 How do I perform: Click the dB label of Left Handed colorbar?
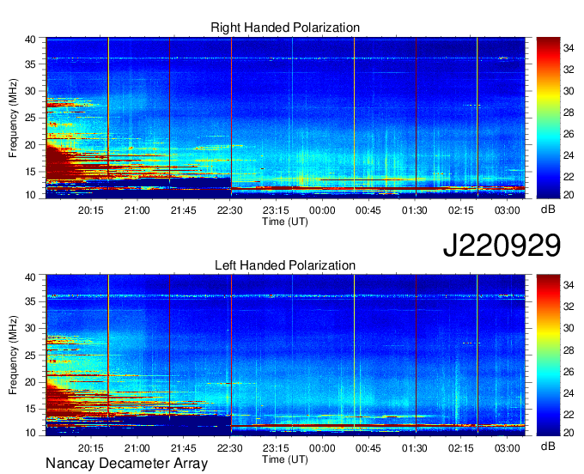(548, 447)
